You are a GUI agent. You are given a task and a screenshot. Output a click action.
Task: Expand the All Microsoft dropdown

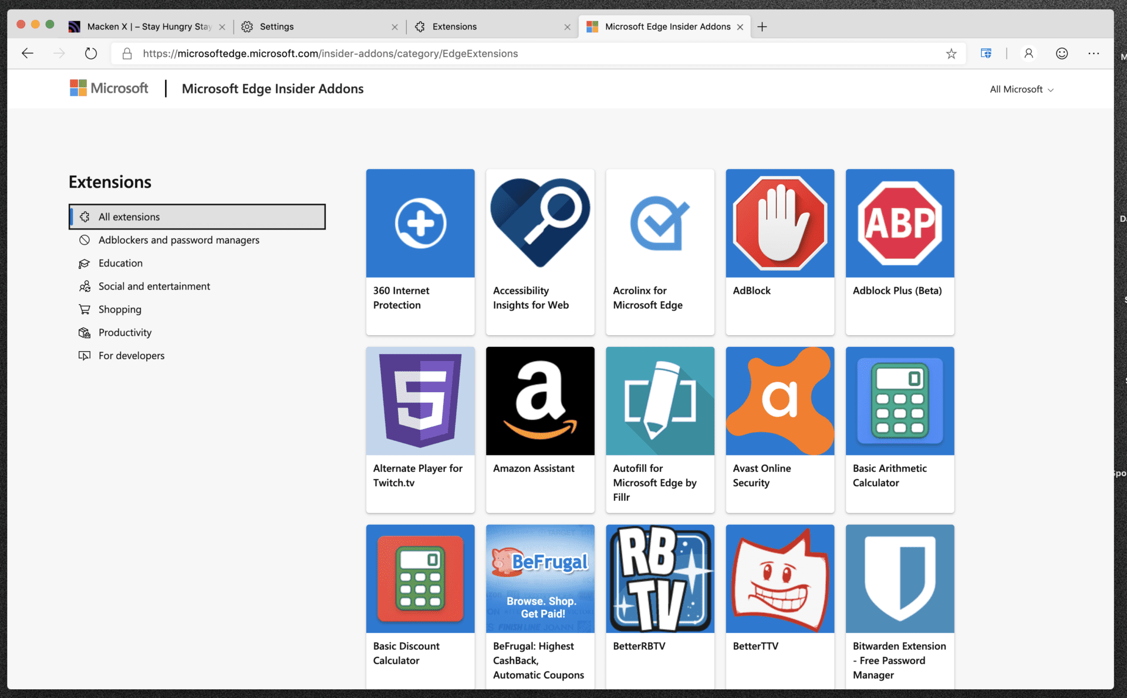1021,89
